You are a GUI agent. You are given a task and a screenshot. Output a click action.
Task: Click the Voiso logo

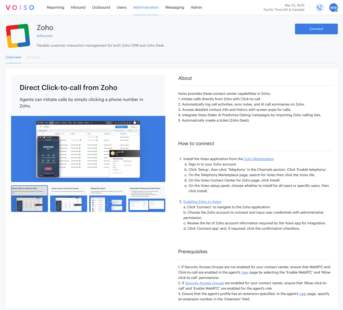coord(20,7)
